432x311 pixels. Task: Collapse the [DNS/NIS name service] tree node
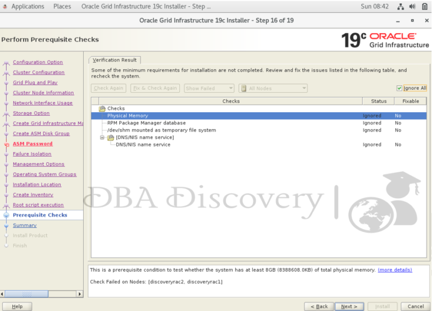pyautogui.click(x=102, y=138)
